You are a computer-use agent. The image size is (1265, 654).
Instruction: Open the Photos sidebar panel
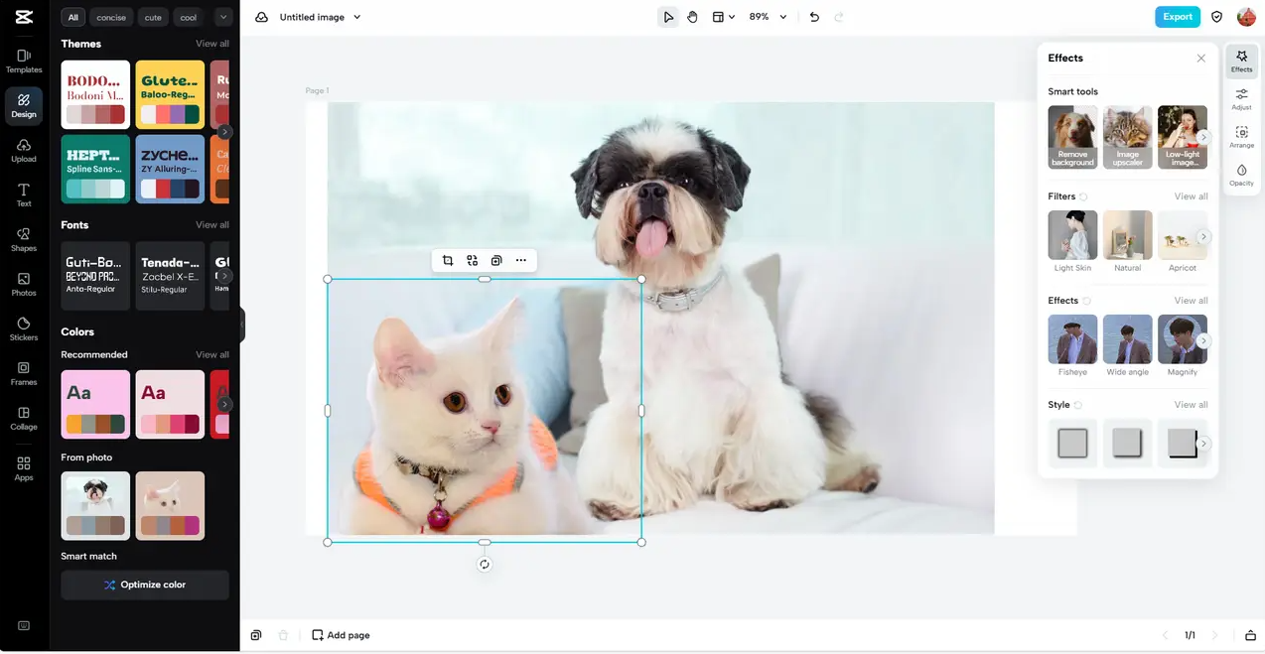[24, 285]
